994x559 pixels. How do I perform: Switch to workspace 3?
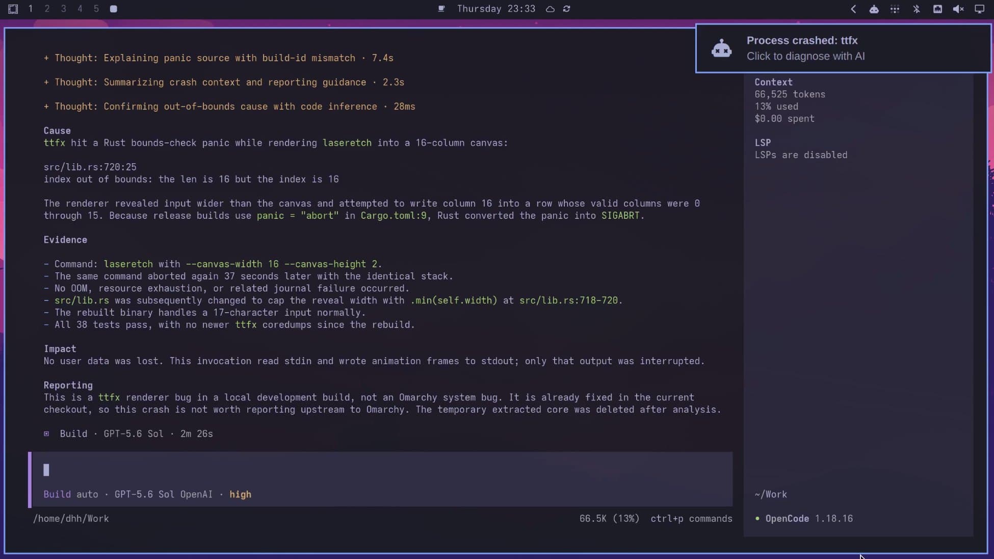point(63,9)
